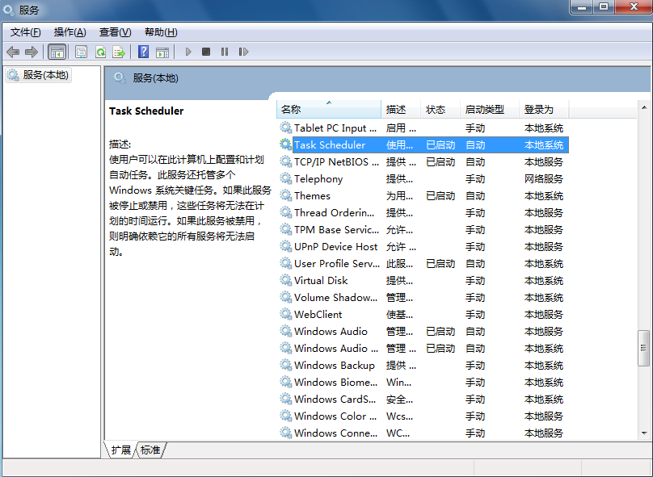Click the Export List toolbar icon

point(119,52)
